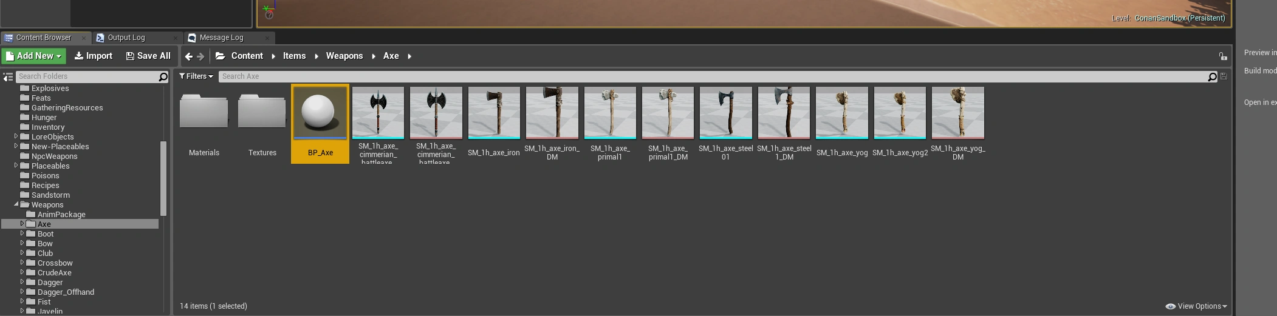
Task: Click save search as collection icon
Action: coord(1224,76)
